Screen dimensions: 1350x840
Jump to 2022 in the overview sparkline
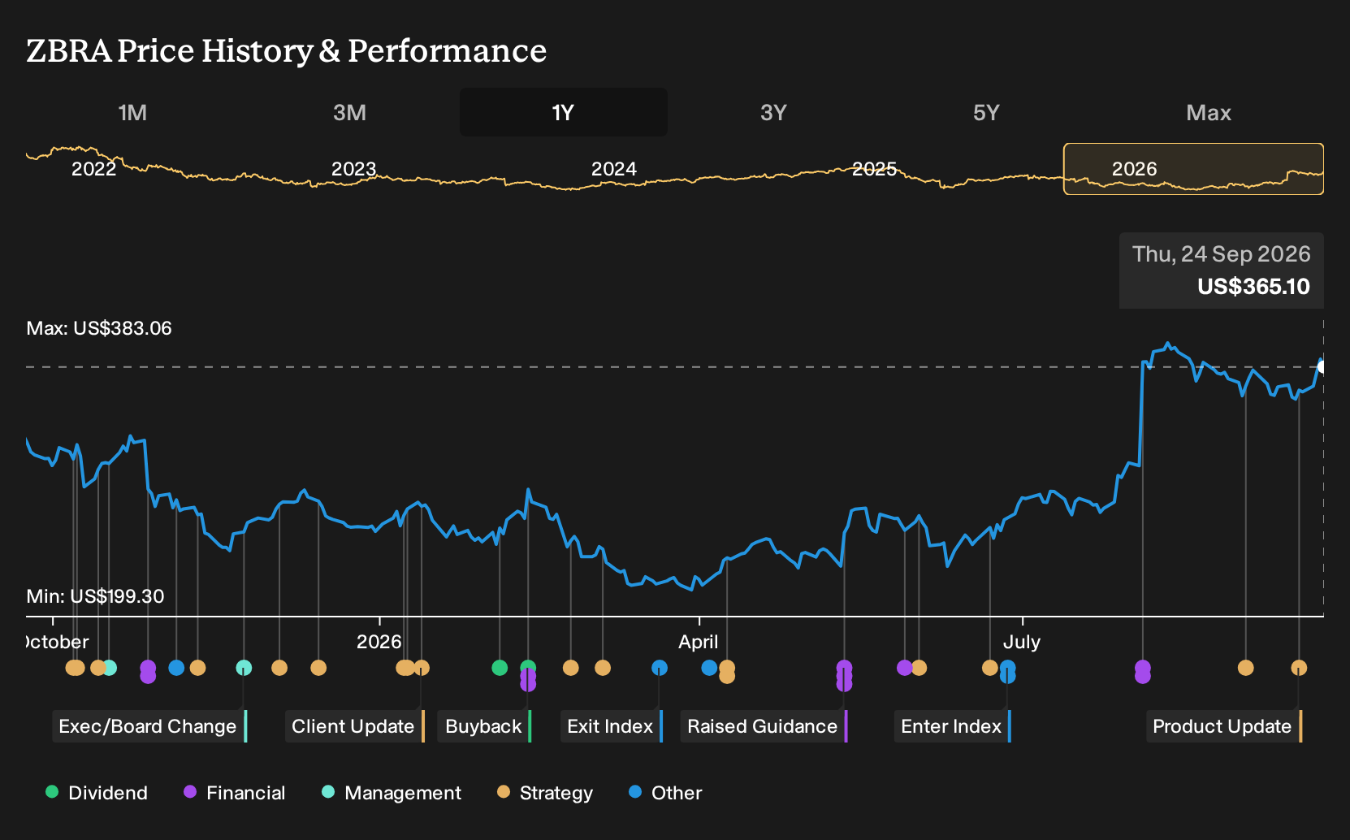94,169
